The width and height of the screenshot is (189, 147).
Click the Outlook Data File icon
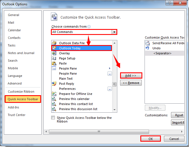[54, 43]
